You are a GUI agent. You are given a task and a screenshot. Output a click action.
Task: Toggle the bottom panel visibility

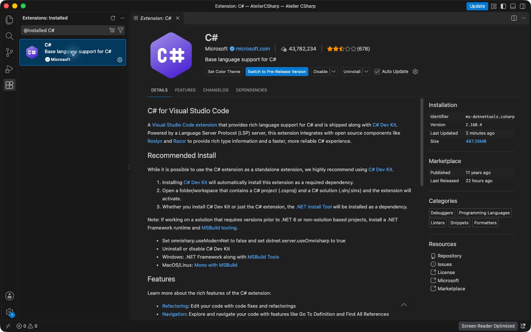[x=513, y=6]
